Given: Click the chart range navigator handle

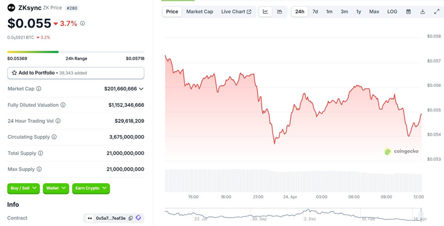Looking at the screenshot, I should [x=421, y=215].
